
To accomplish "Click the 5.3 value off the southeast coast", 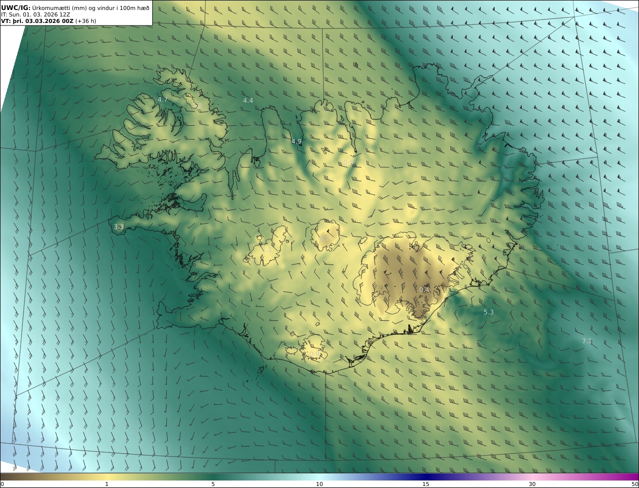I will [x=489, y=312].
